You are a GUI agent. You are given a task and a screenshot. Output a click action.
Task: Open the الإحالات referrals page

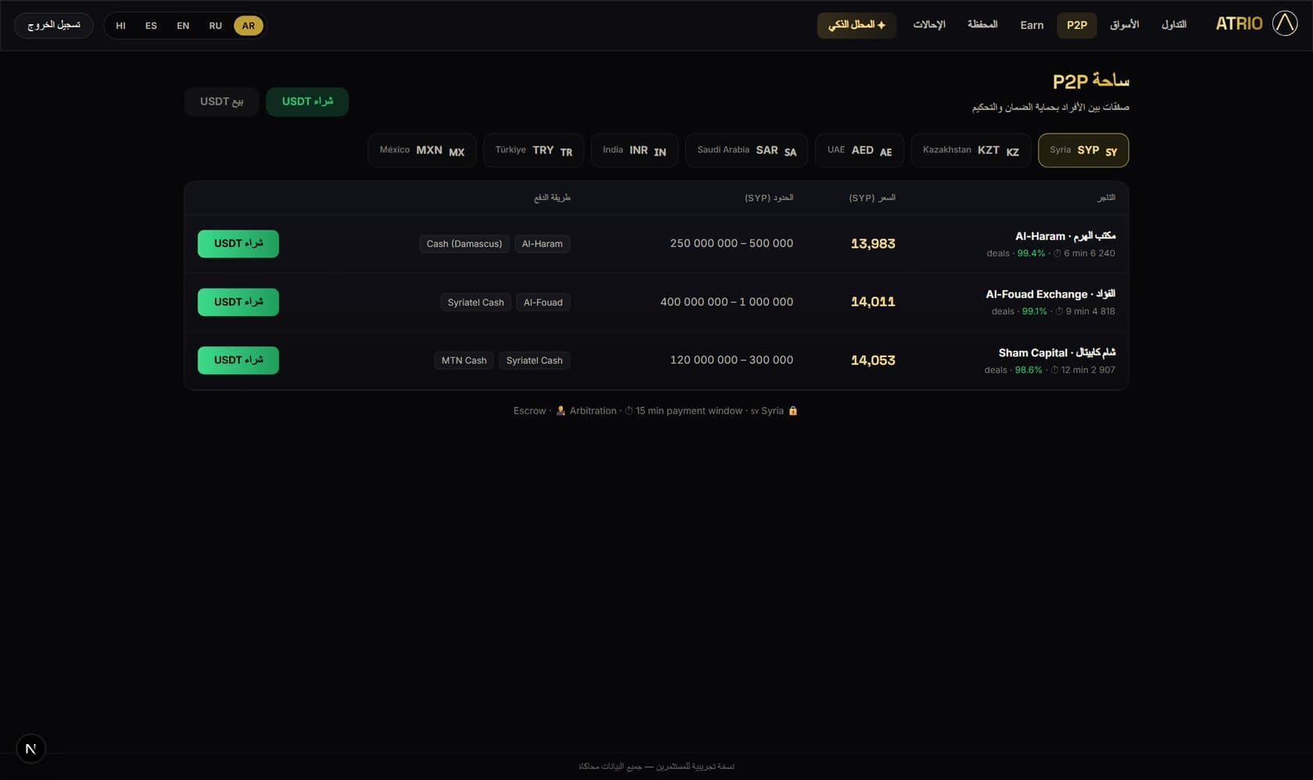coord(929,25)
